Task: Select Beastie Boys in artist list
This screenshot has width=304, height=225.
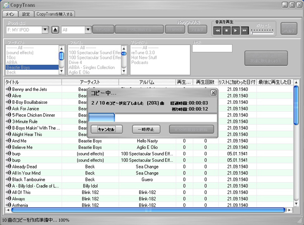Action: [x=32, y=67]
